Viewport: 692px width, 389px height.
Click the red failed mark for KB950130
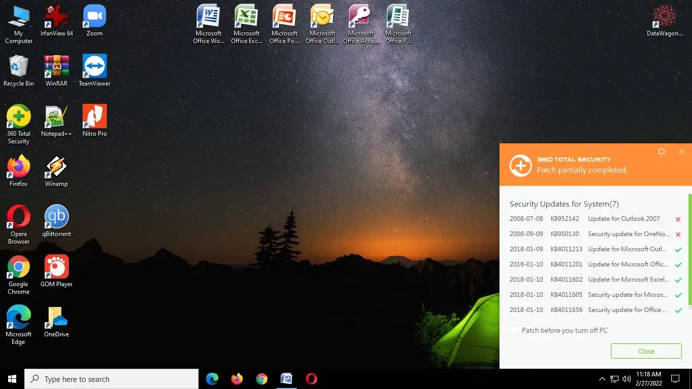pos(678,235)
